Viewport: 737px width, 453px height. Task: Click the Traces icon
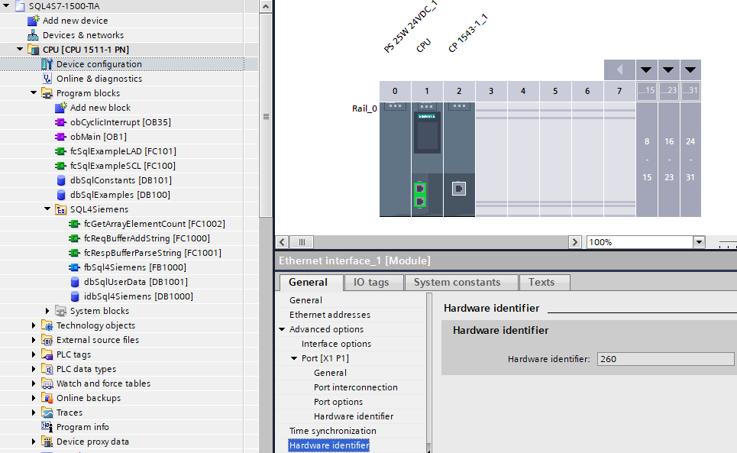click(47, 413)
